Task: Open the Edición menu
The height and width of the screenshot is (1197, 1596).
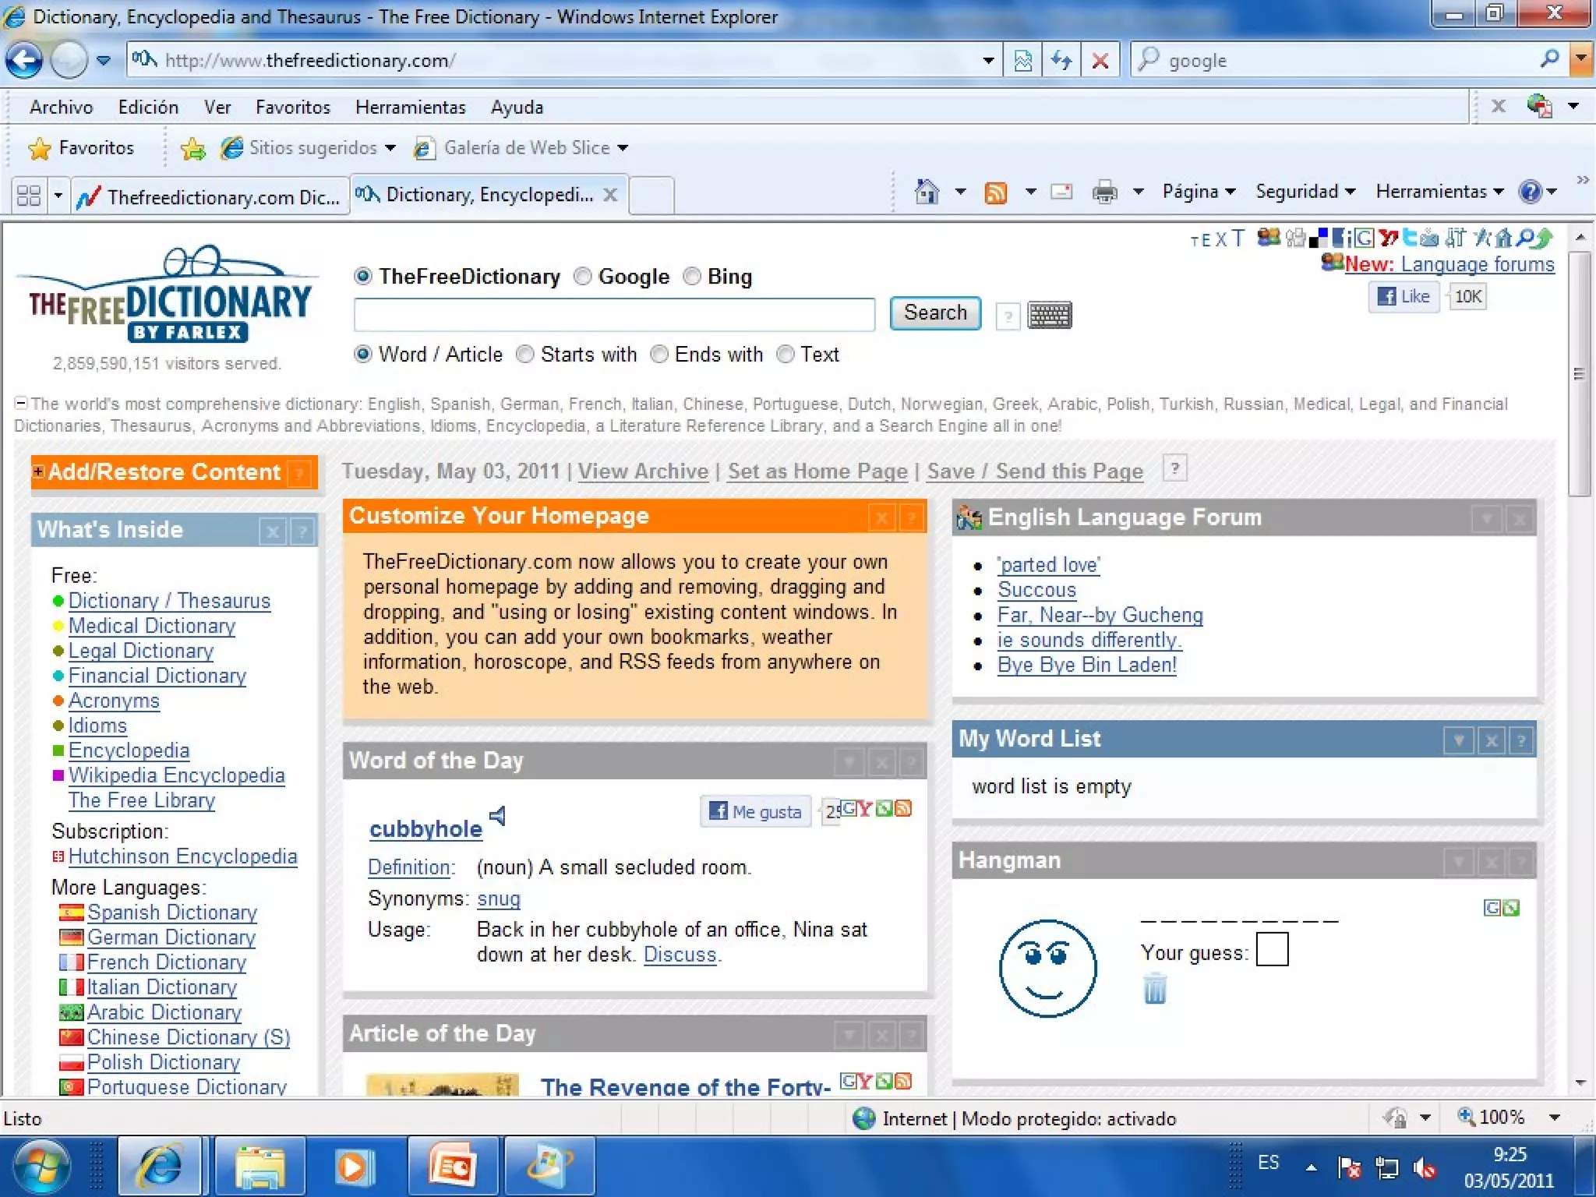Action: (148, 107)
